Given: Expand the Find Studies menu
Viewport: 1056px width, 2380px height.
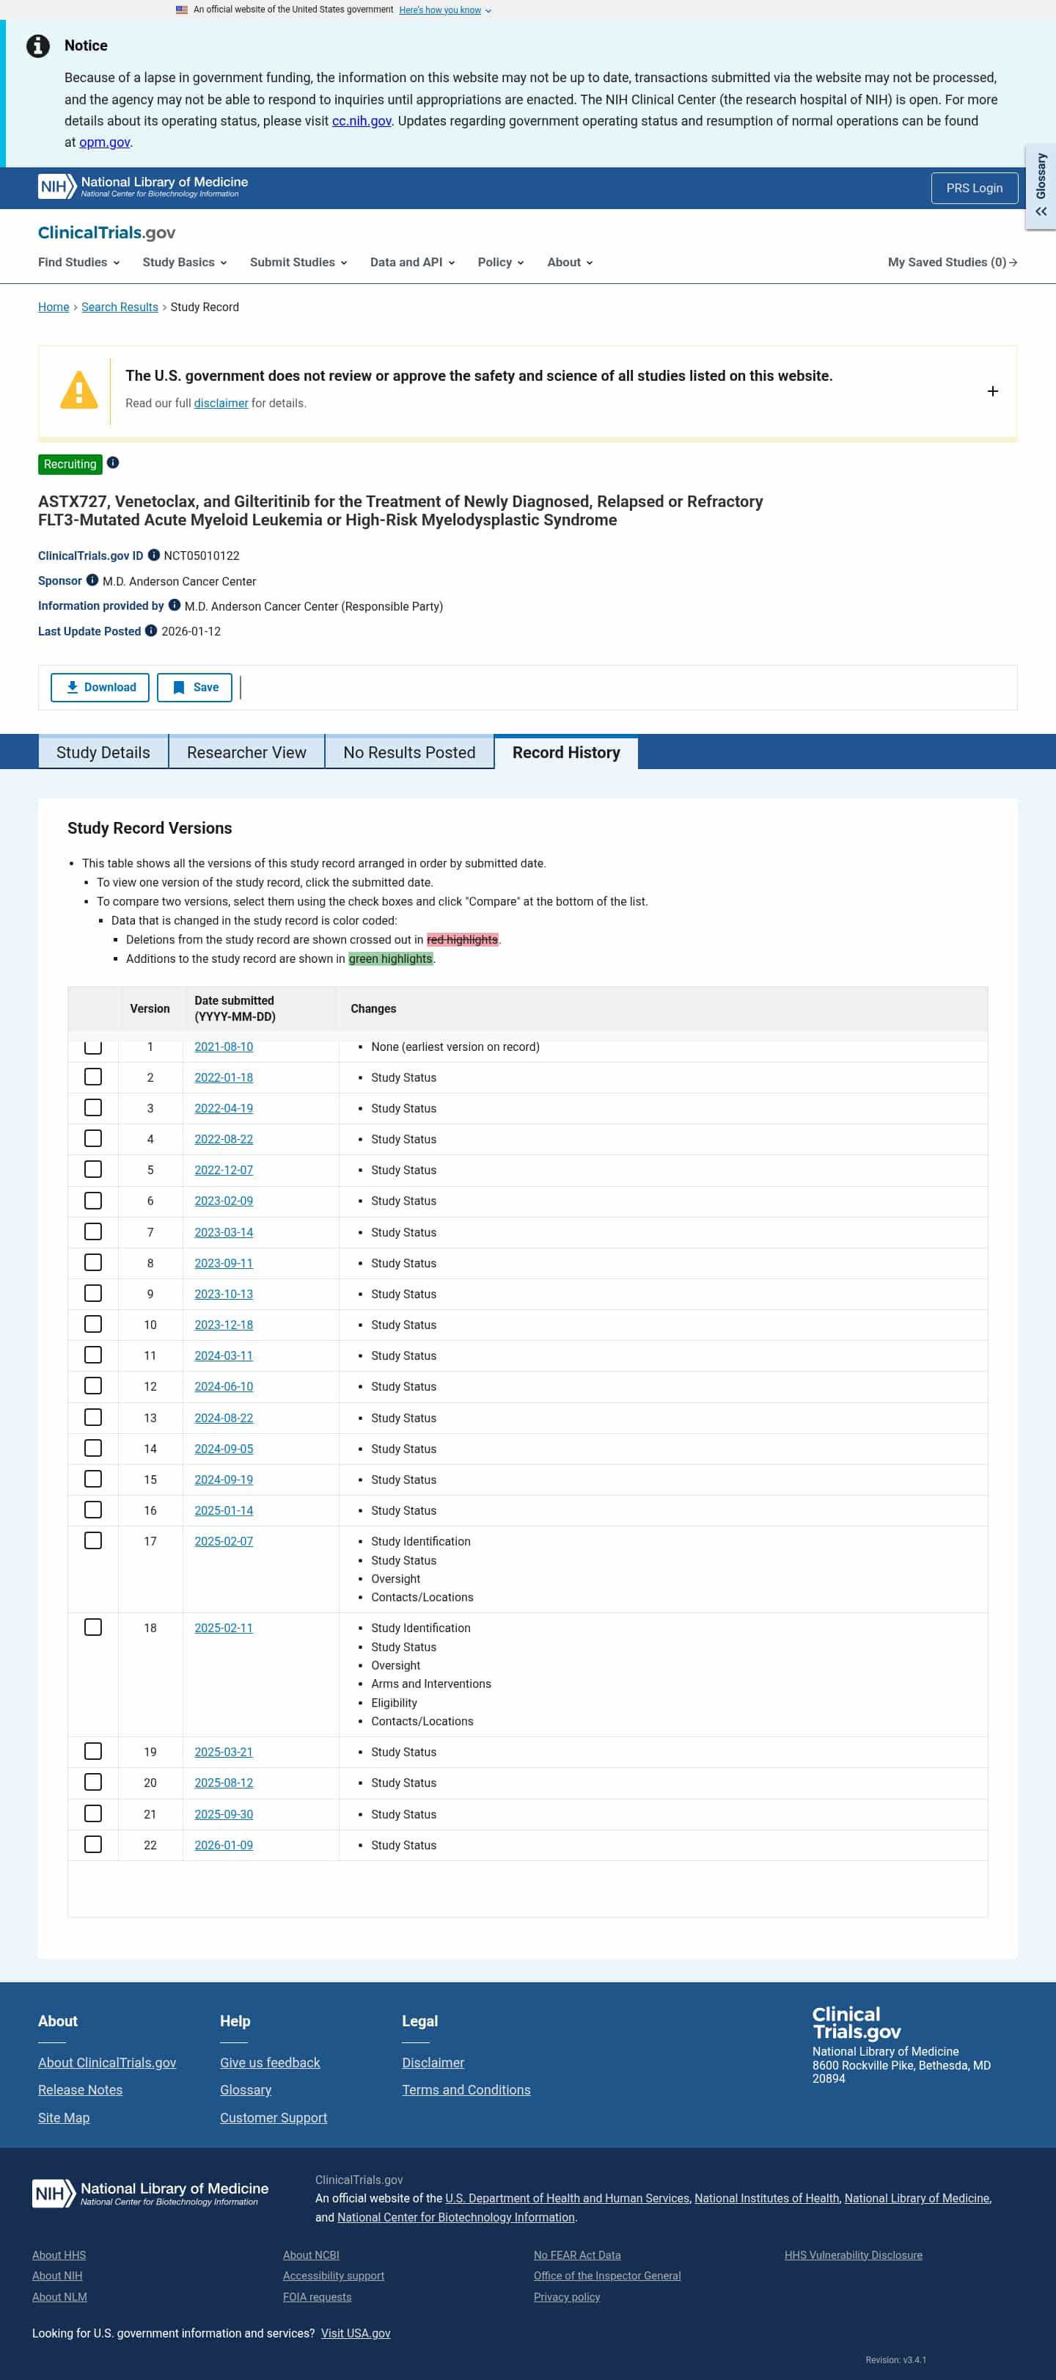Looking at the screenshot, I should [x=79, y=263].
